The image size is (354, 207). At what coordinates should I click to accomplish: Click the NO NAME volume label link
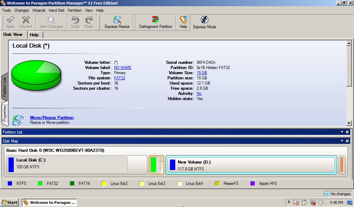[x=123, y=68]
